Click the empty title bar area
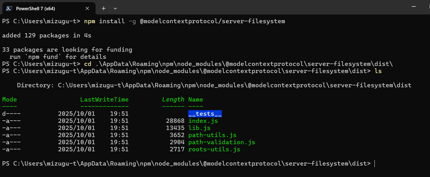 (248, 7)
